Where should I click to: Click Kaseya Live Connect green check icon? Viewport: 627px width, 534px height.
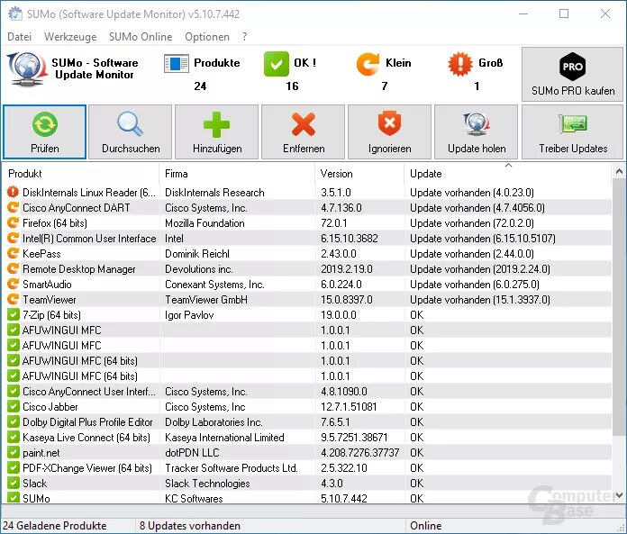tap(14, 438)
